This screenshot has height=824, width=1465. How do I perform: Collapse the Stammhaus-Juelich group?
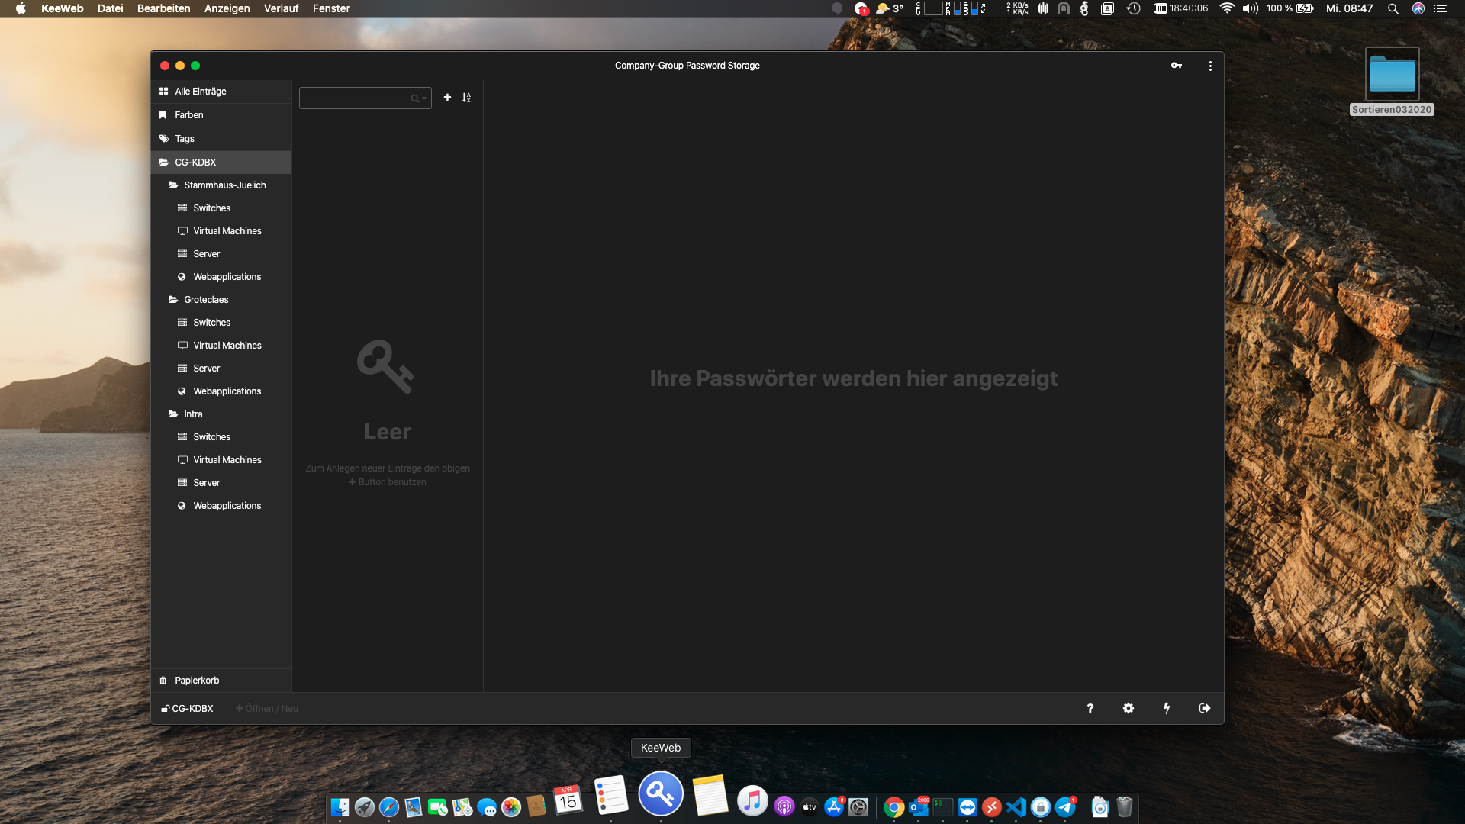(x=172, y=185)
